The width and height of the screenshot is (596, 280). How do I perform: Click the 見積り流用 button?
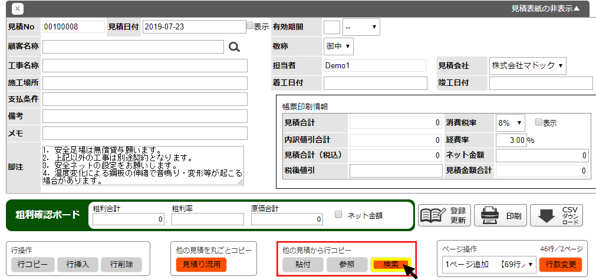[201, 265]
